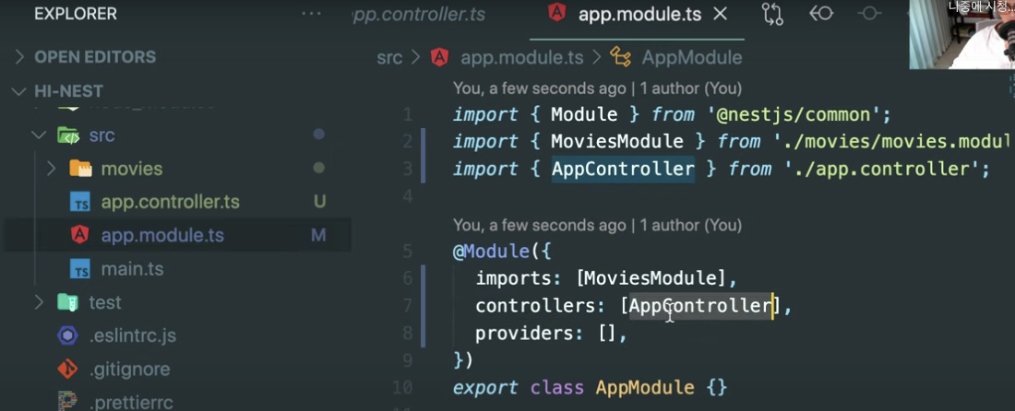The image size is (1015, 411).
Task: Expand the movies folder chevron
Action: (52, 169)
